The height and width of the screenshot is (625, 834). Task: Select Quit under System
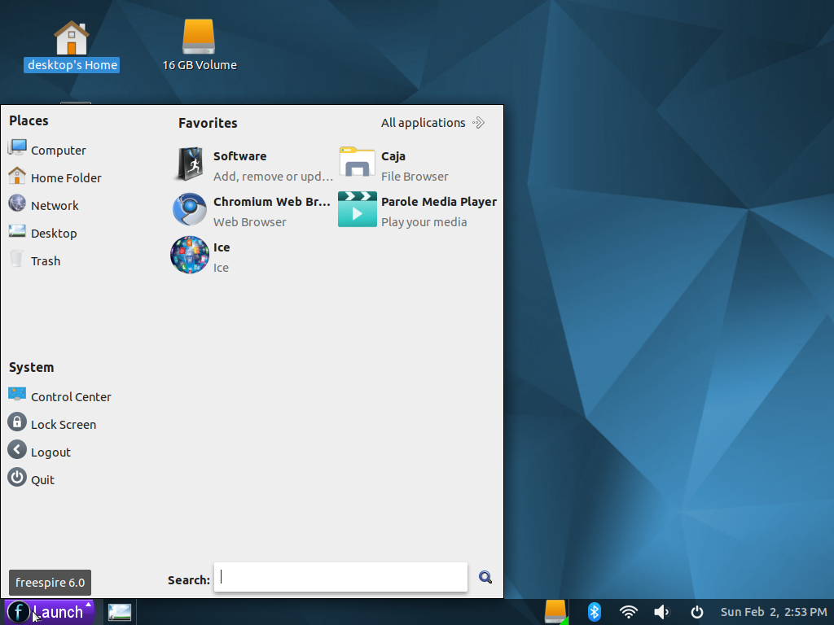41,479
